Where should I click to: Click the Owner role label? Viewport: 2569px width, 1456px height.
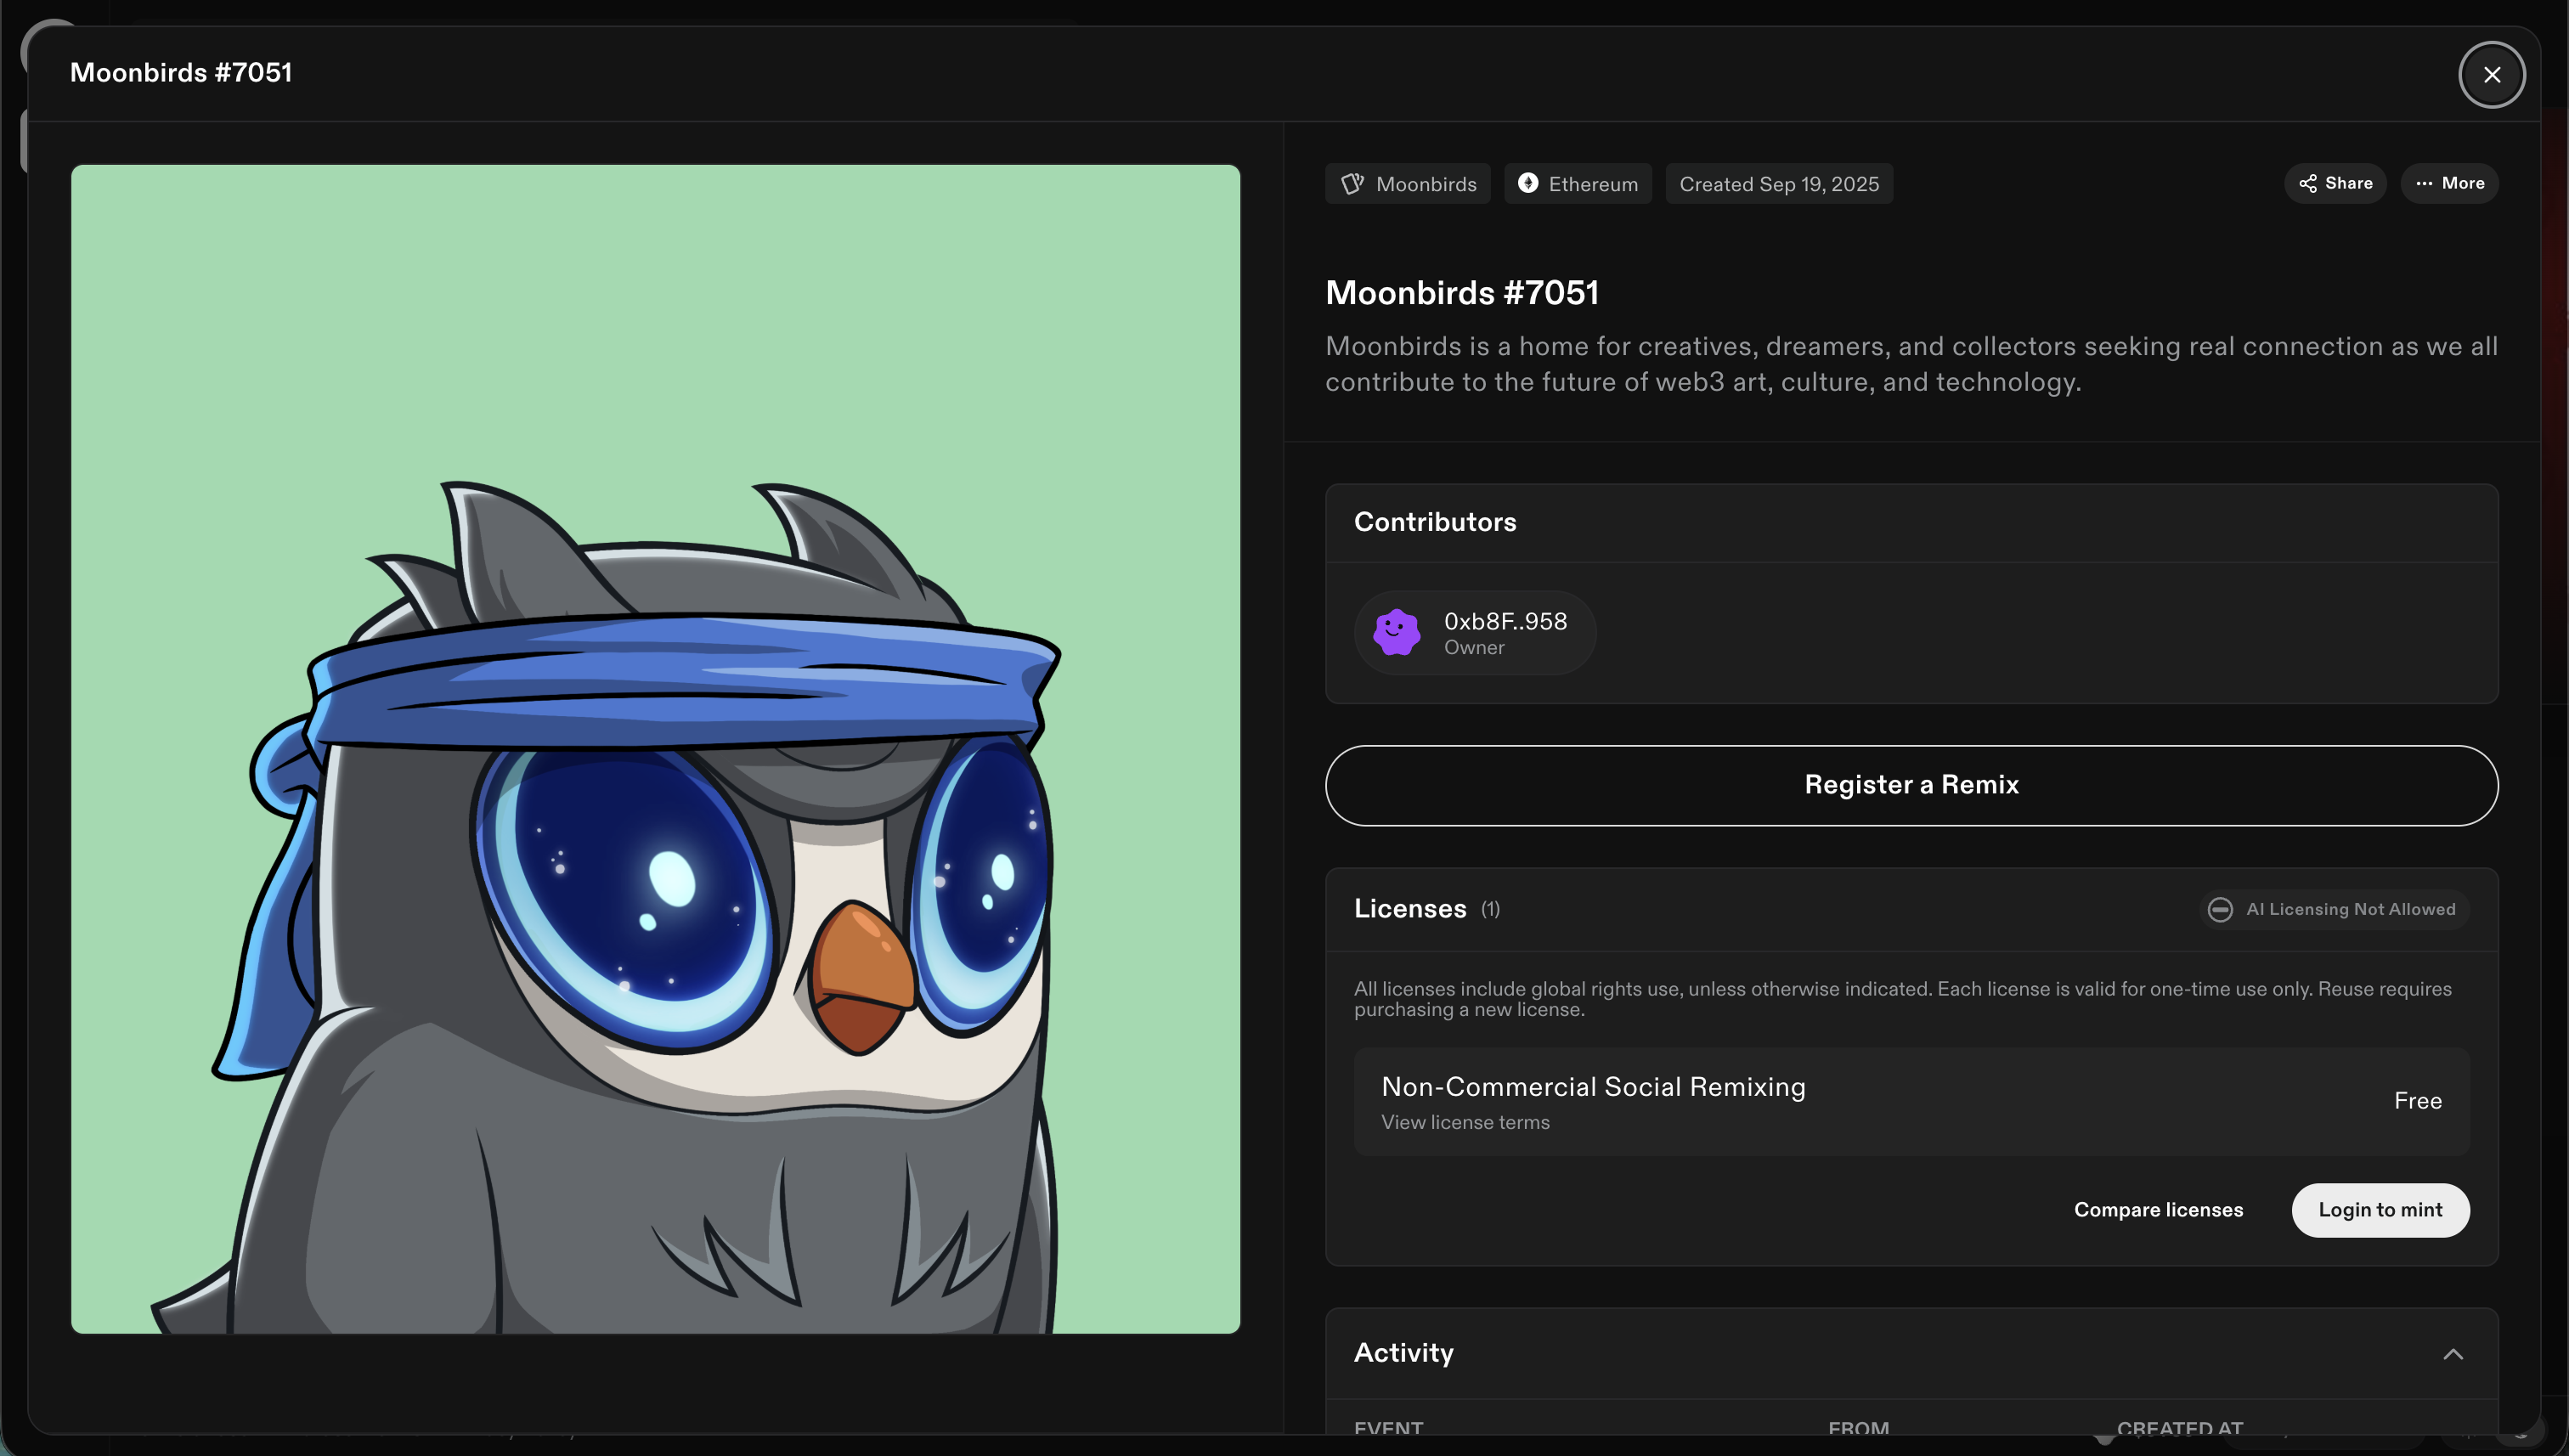tap(1474, 648)
